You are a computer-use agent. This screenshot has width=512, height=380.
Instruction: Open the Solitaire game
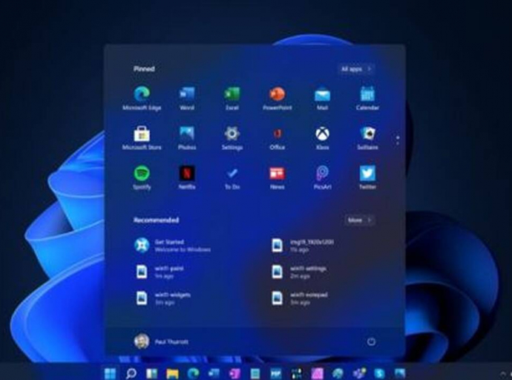click(x=367, y=137)
